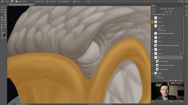This screenshot has height=105, width=188.
Task: Lock layer position icon
Action: point(160,14)
